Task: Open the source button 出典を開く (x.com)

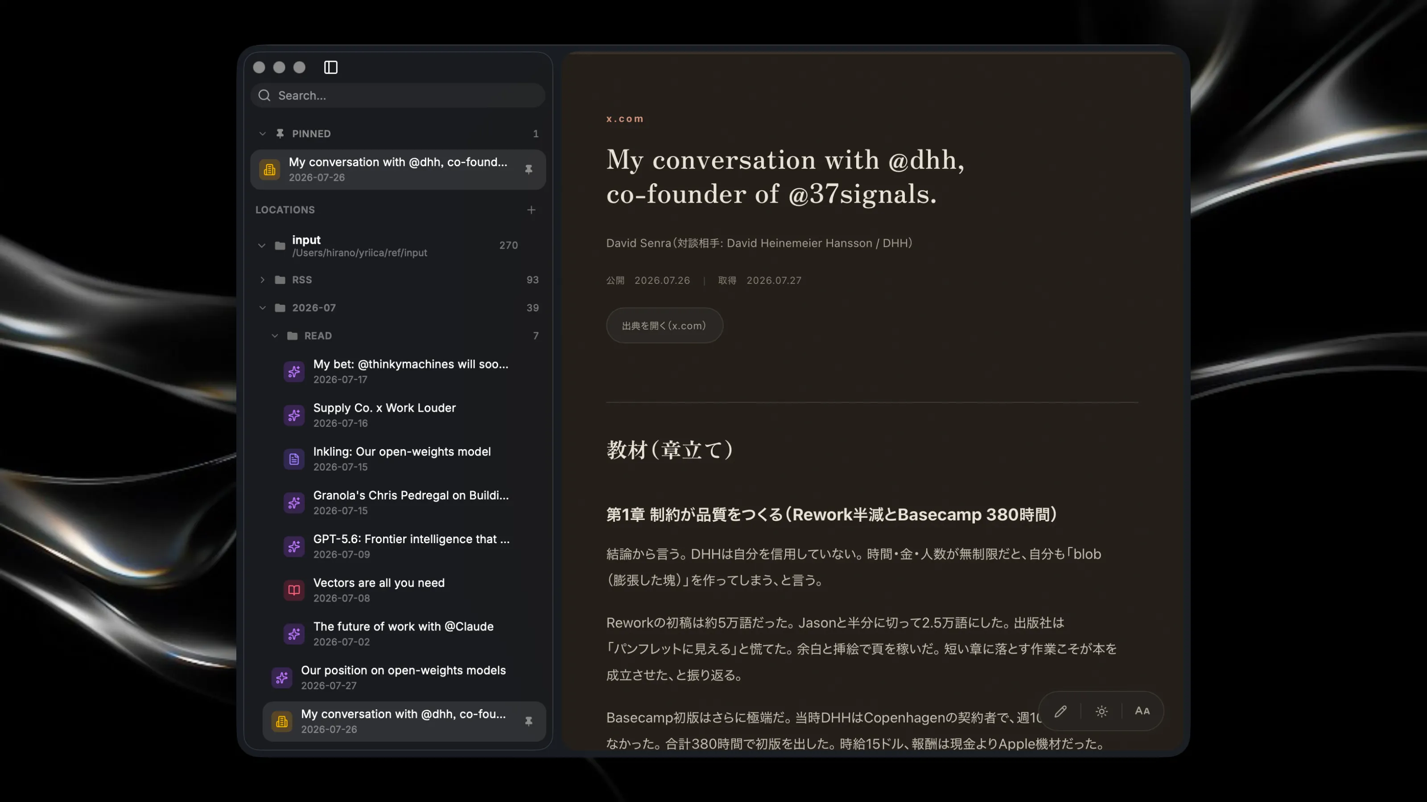Action: click(664, 325)
